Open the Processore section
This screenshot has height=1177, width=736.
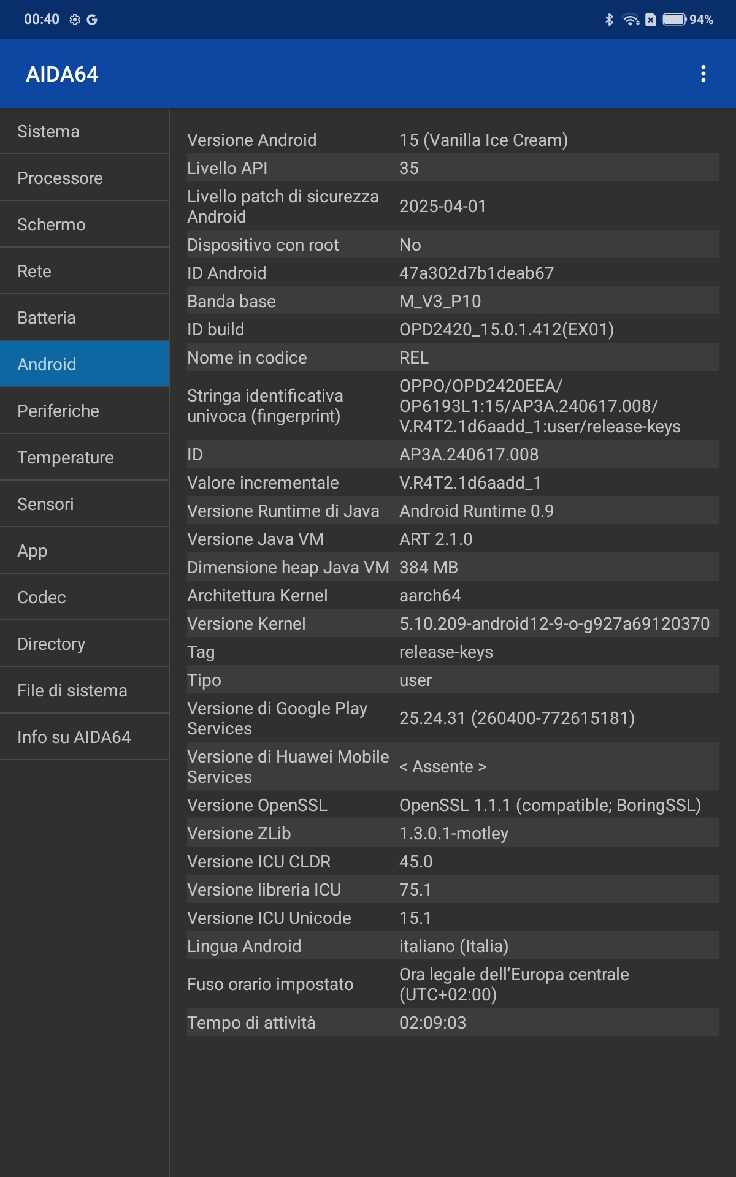[85, 178]
